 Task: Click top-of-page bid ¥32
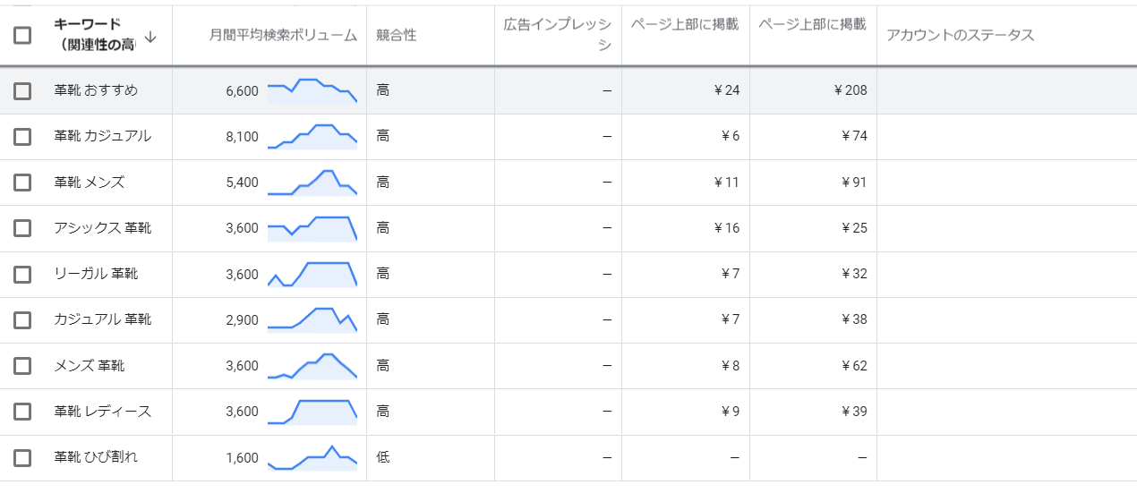854,274
